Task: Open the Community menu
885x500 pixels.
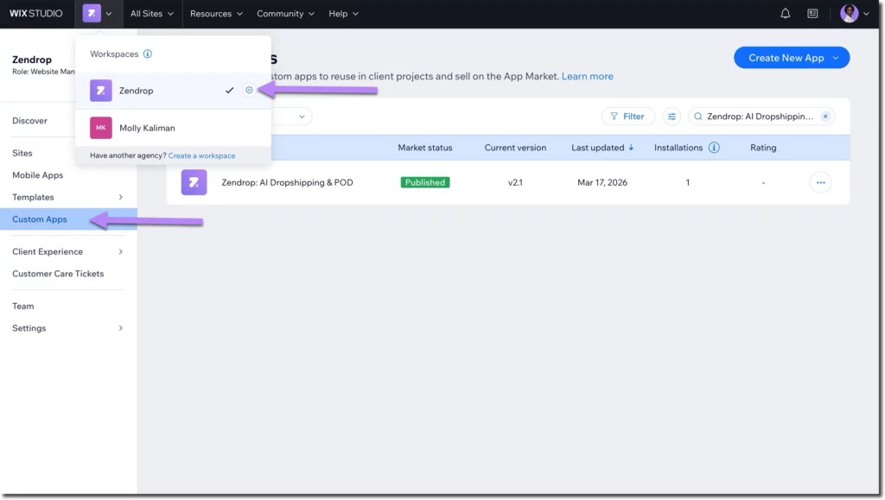Action: click(285, 14)
